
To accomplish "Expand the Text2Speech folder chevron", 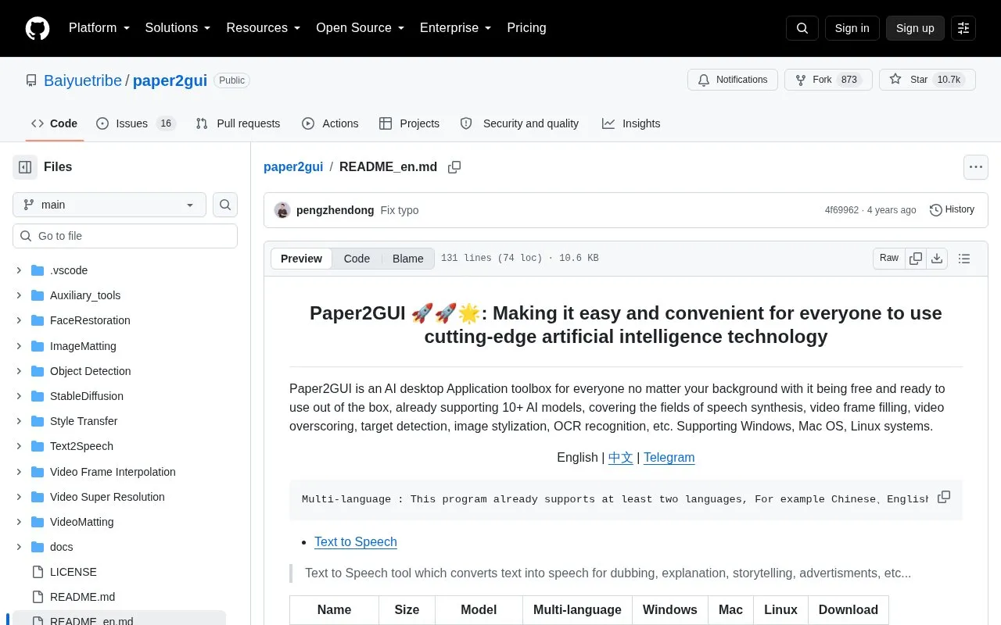I will click(x=19, y=446).
